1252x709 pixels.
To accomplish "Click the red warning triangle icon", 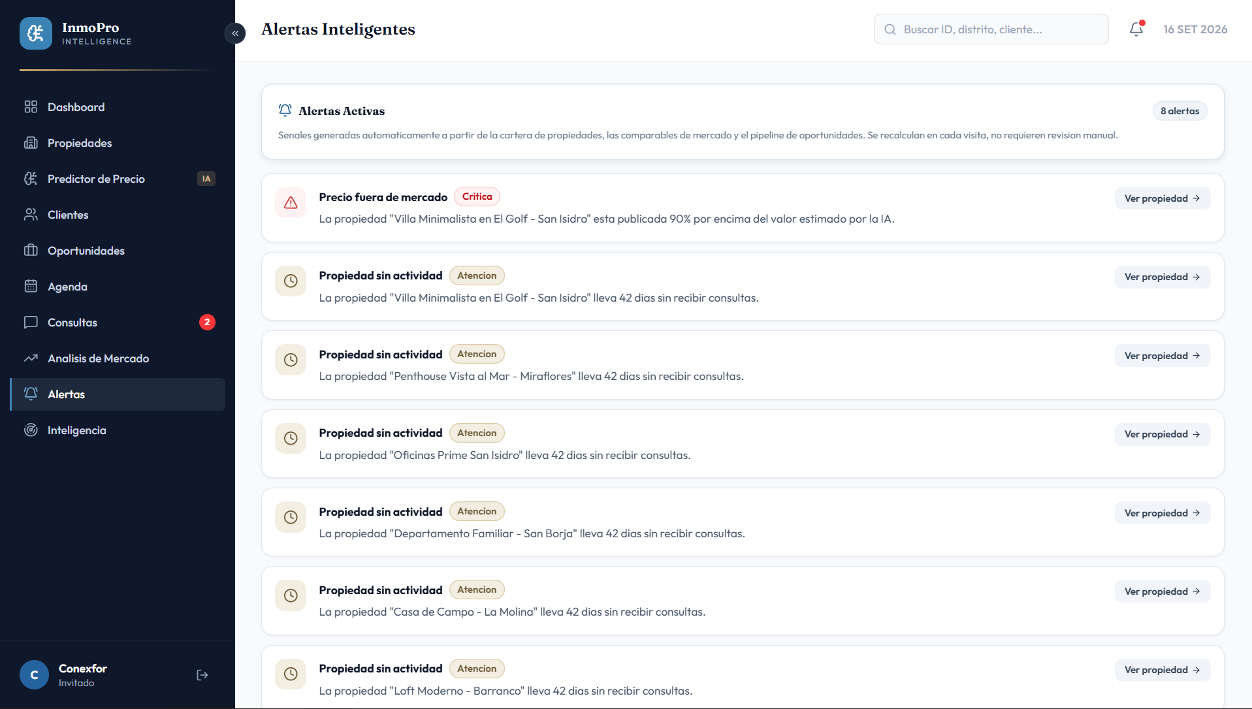I will [x=291, y=202].
